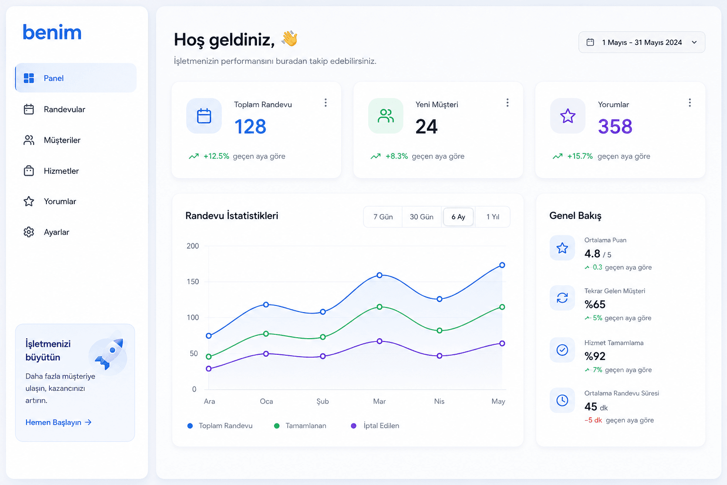This screenshot has height=485, width=727.
Task: Go to the Panel sidebar item
Action: [x=76, y=78]
